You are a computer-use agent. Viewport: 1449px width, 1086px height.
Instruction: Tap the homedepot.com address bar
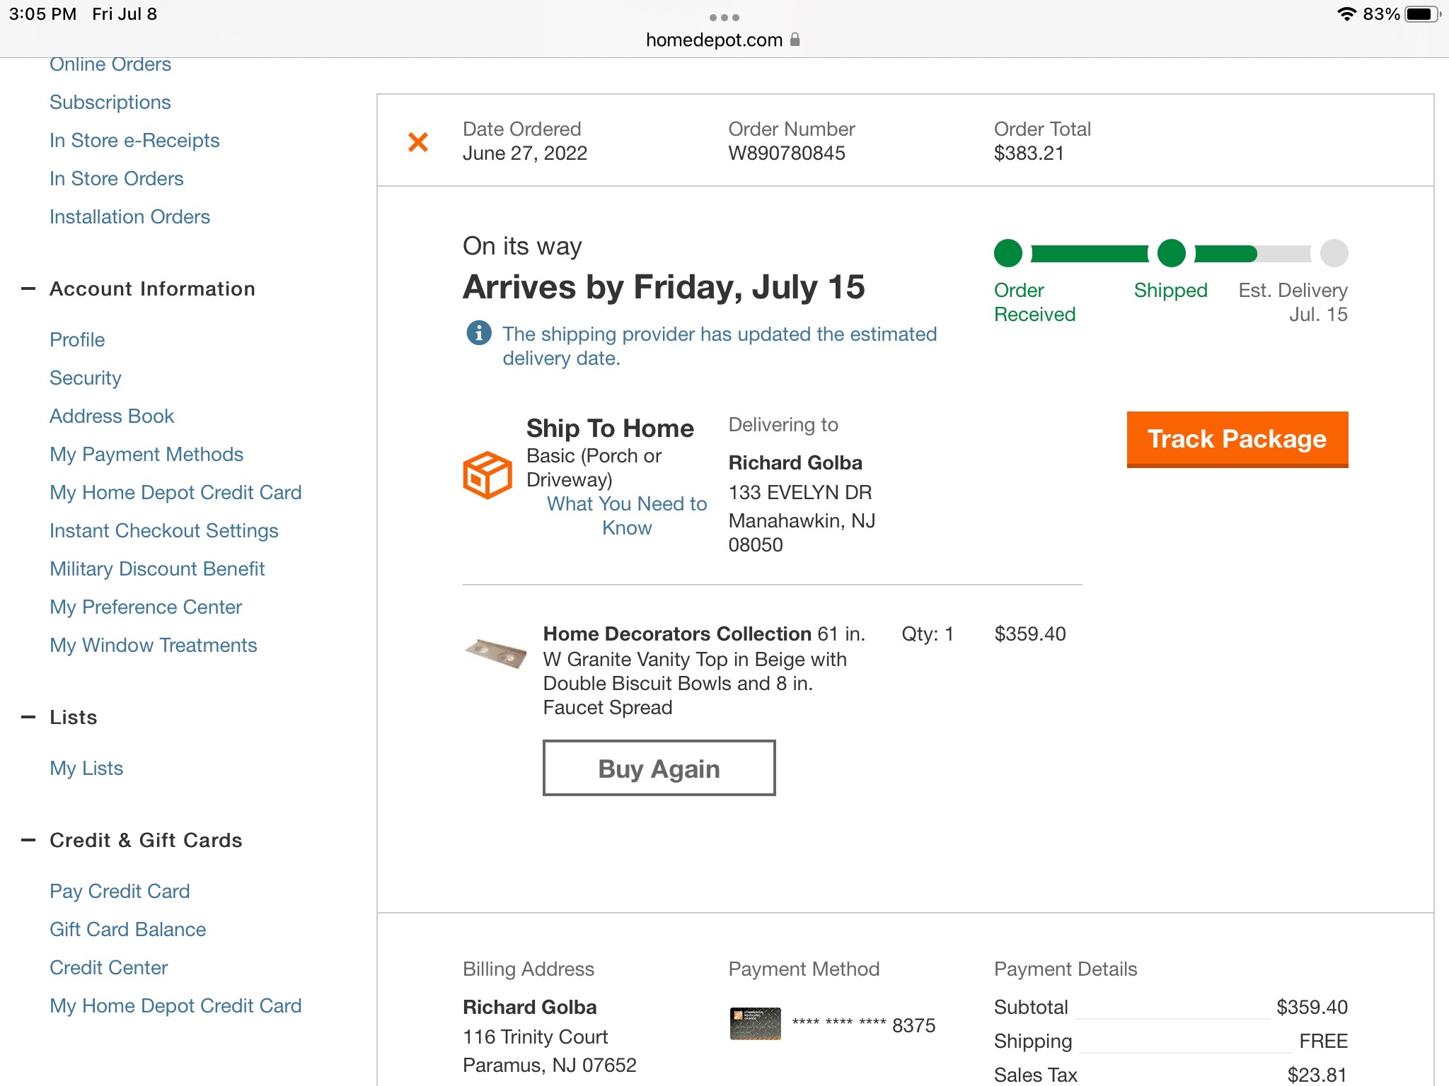[714, 40]
